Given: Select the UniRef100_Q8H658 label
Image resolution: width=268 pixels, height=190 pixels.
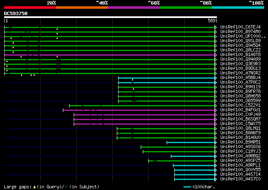Looking at the screenshot, I should click(240, 96).
